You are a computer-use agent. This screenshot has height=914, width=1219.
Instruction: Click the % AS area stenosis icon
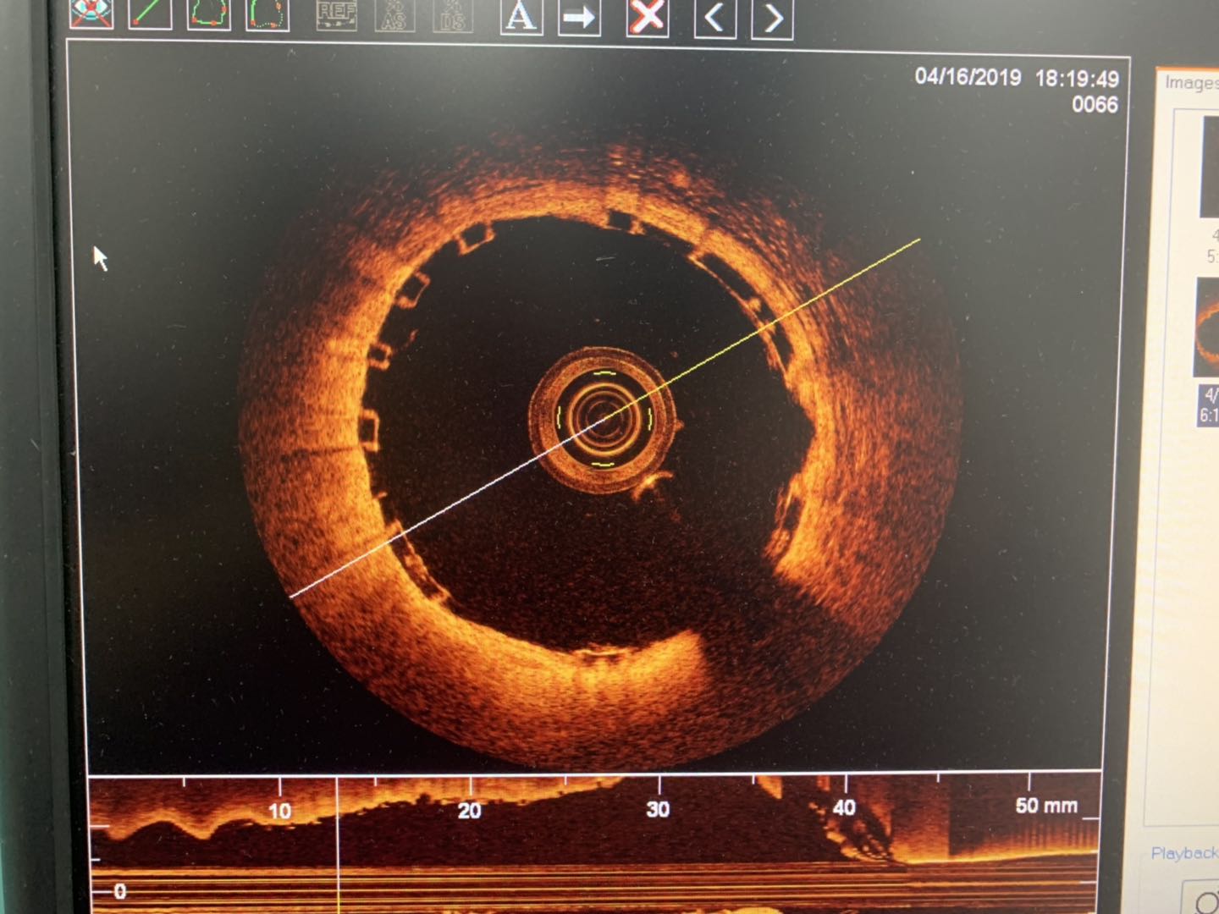click(x=394, y=15)
